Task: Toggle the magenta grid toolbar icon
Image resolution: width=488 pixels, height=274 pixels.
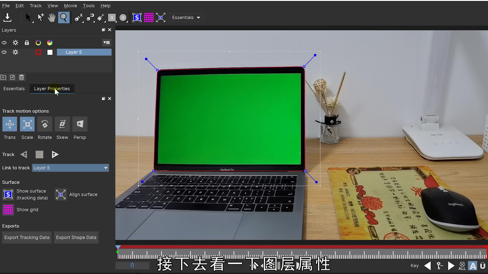Action: [x=149, y=18]
